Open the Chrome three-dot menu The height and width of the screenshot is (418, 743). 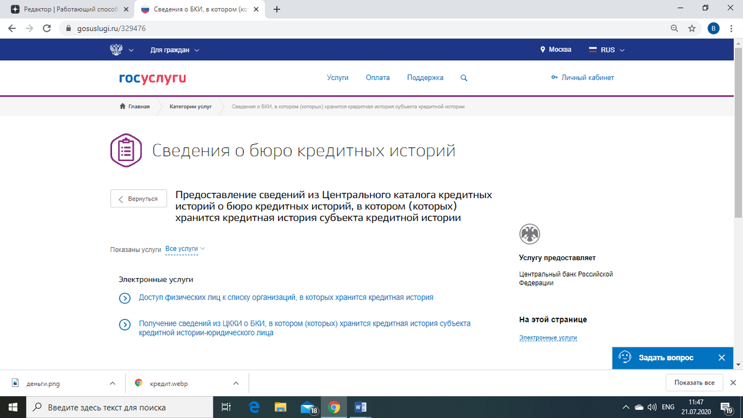click(x=732, y=28)
